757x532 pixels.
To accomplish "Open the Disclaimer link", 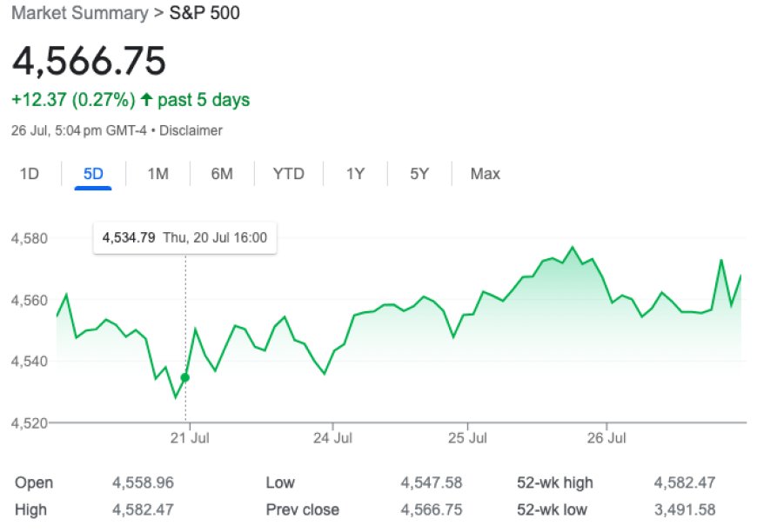I will [x=192, y=130].
